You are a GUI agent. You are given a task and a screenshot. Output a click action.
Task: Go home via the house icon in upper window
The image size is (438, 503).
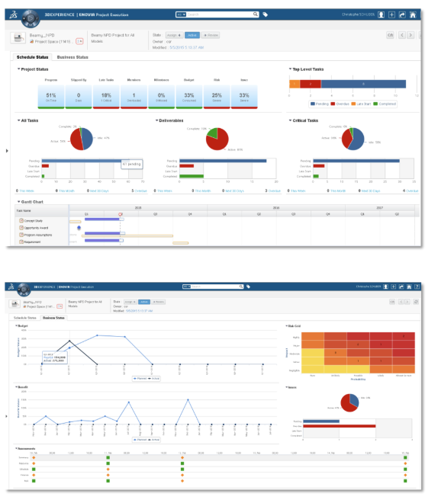coord(413,14)
